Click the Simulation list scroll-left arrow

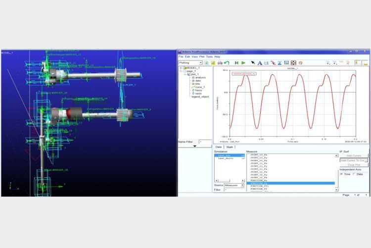(216, 181)
